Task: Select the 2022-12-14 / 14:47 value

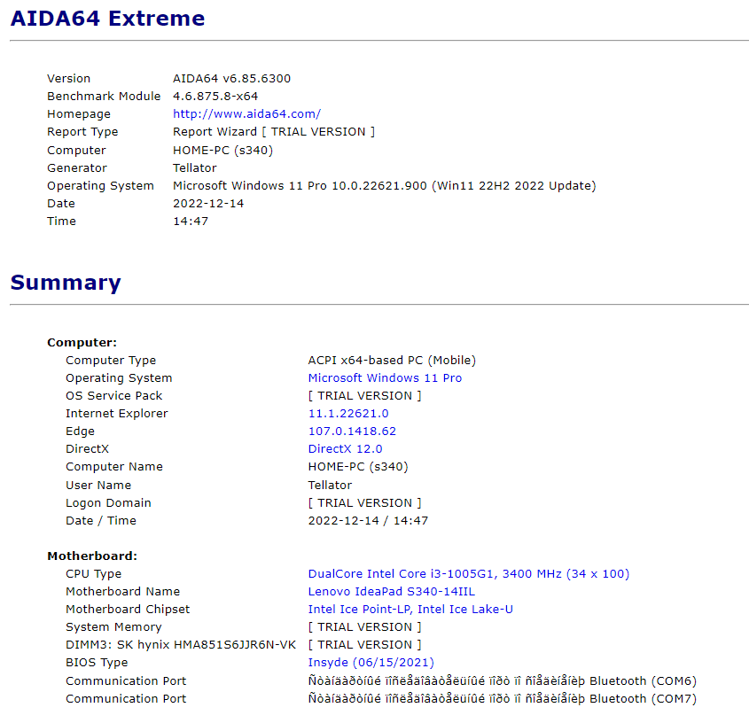Action: (368, 520)
